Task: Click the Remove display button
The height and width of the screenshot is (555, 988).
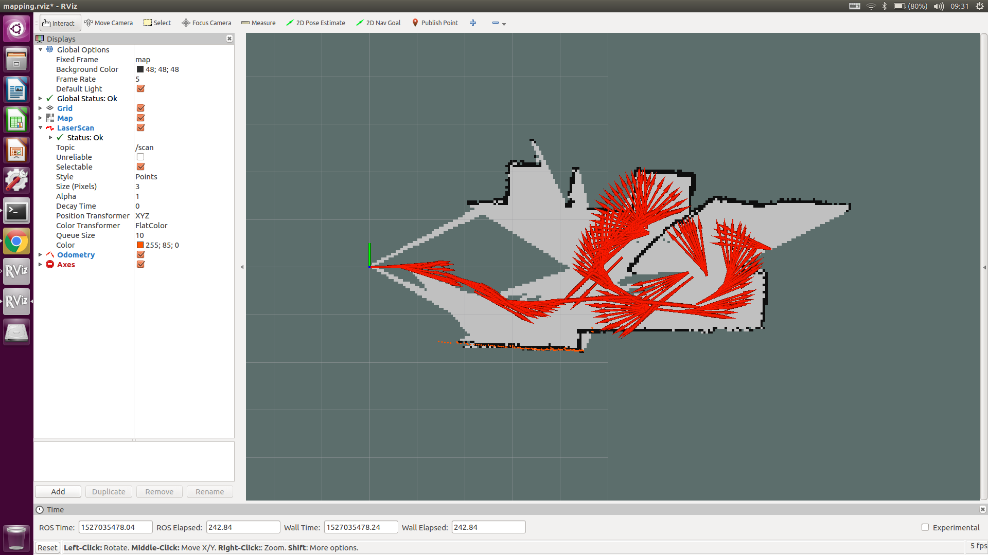Action: pos(160,491)
